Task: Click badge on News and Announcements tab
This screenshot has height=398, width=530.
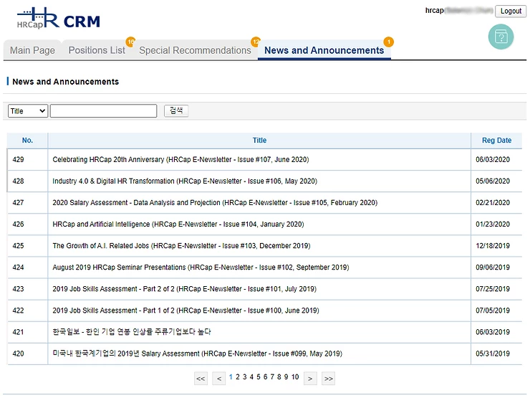Action: point(388,42)
